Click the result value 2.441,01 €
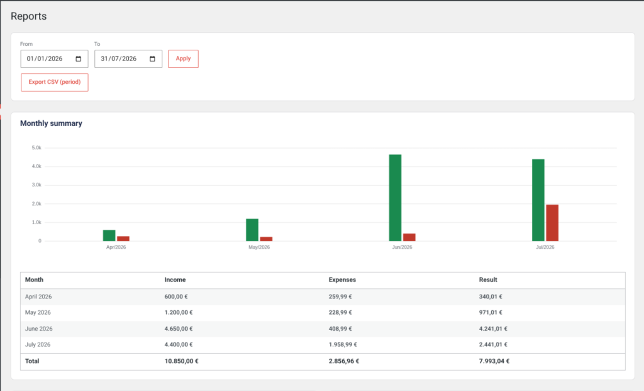This screenshot has width=644, height=391. tap(493, 344)
